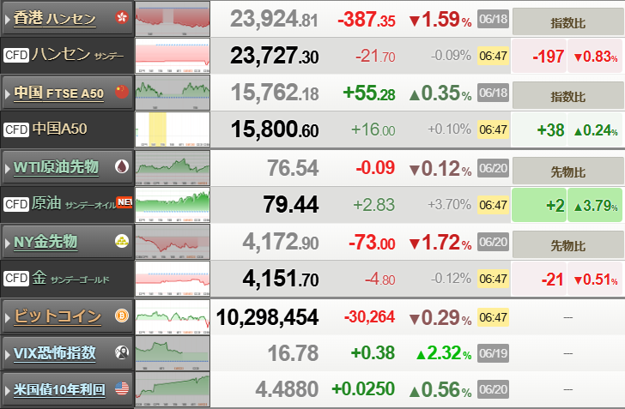Click the CFD gold price 4,151.70
This screenshot has height=409, width=625.
pyautogui.click(x=281, y=279)
